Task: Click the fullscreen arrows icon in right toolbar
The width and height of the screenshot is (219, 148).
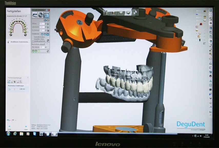Action: click(211, 15)
